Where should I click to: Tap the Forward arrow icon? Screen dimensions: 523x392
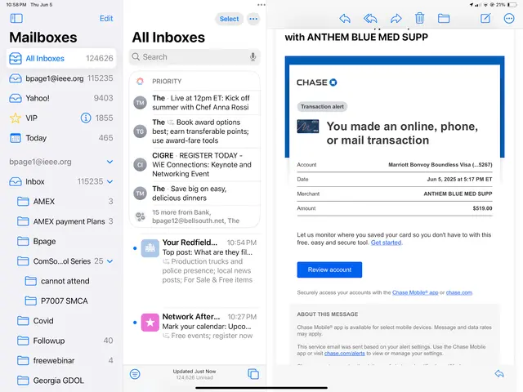[396, 18]
